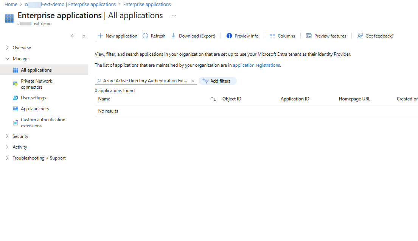Click the All applications grid icon in sidebar
Viewport: 418px width, 241px height.
[x=16, y=70]
